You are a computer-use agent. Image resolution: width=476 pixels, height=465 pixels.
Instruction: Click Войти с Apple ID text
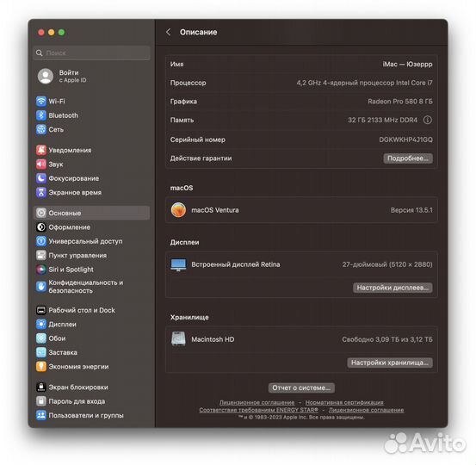tap(72, 76)
